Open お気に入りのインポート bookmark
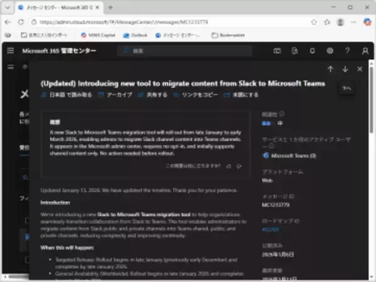 [x=44, y=35]
